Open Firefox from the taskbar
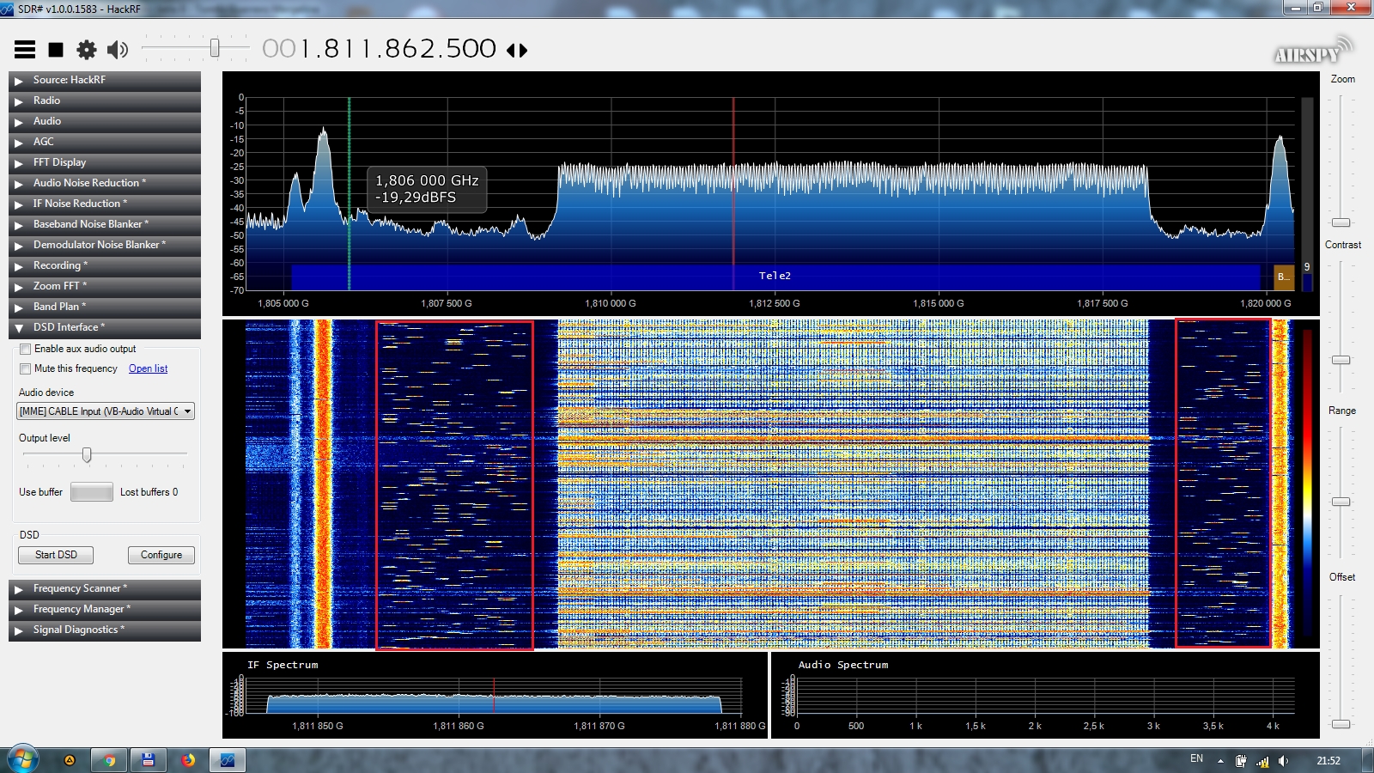The image size is (1374, 773). (188, 760)
